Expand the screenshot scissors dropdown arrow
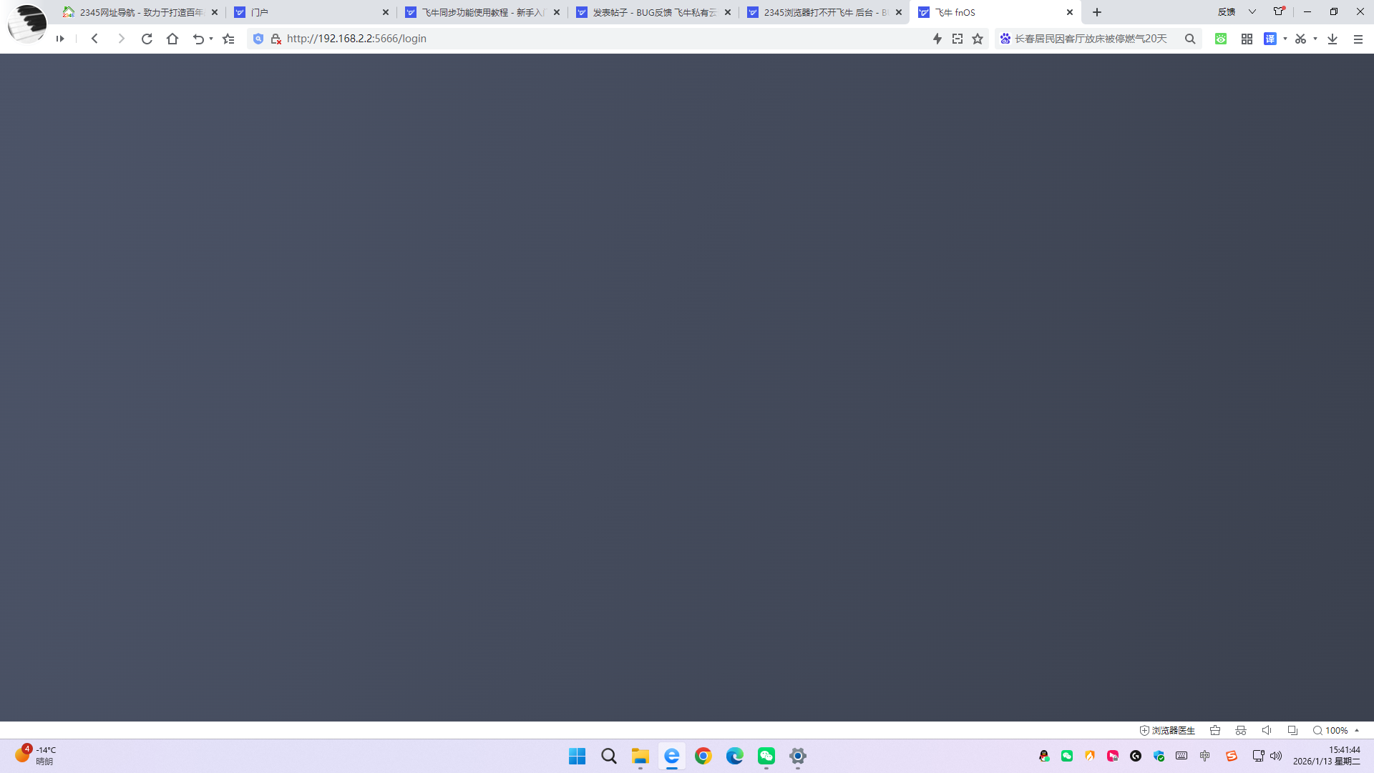 (x=1315, y=39)
